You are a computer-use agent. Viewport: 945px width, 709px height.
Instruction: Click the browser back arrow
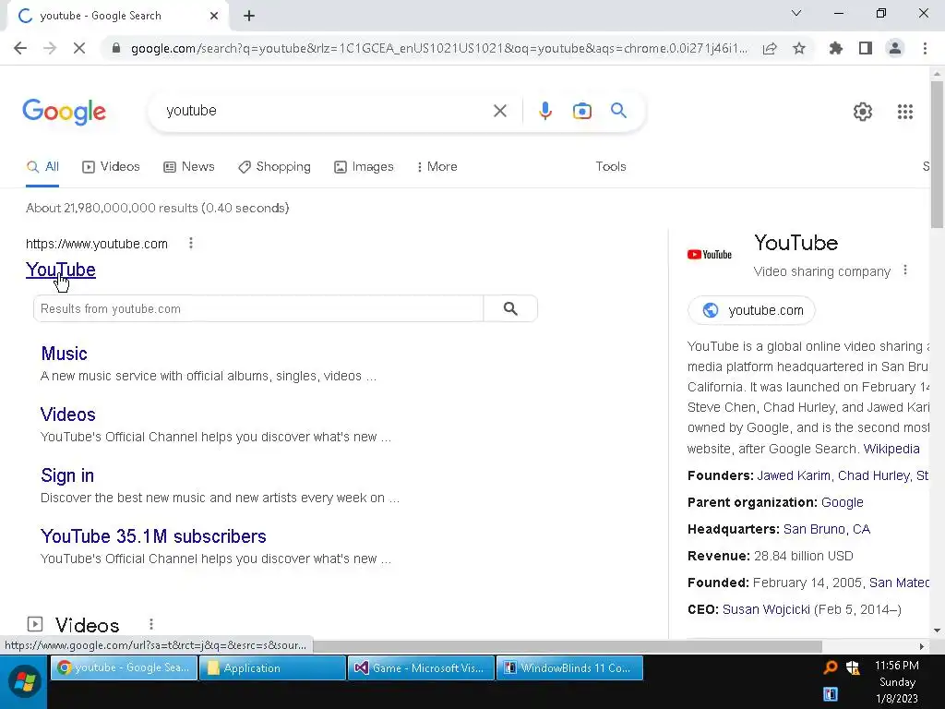point(20,48)
